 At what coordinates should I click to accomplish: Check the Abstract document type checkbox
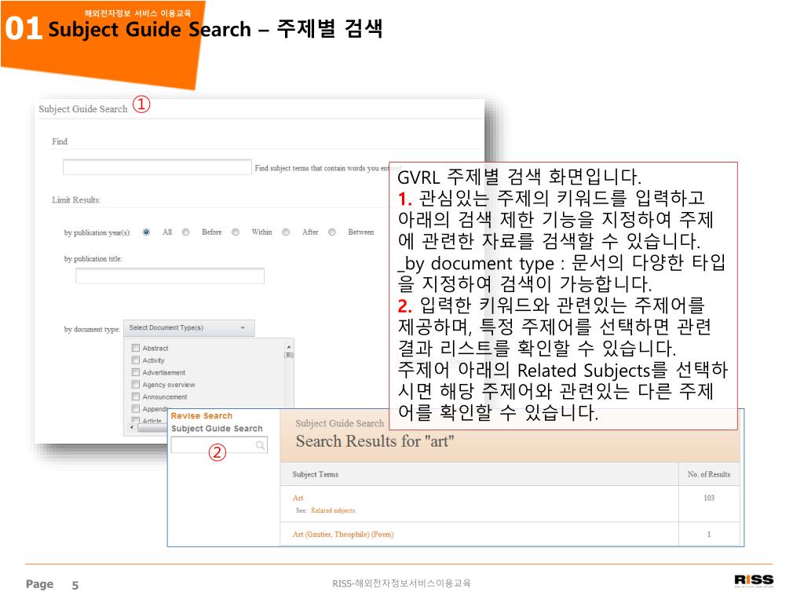[136, 348]
